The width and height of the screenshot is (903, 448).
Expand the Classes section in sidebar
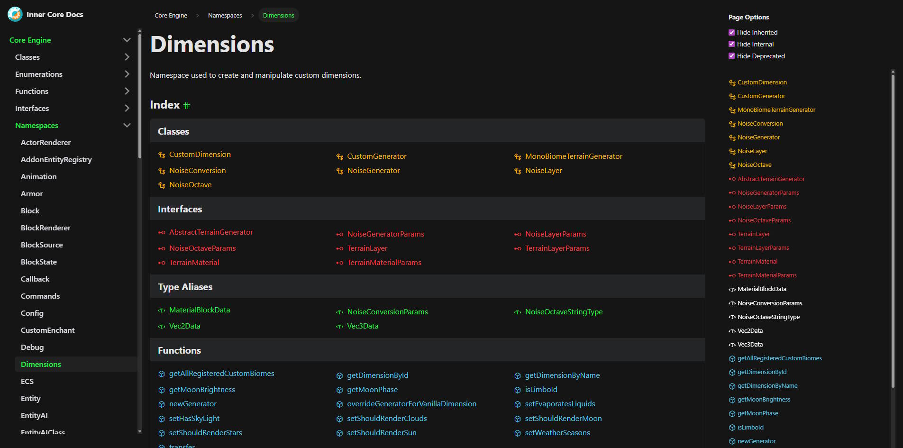[127, 57]
